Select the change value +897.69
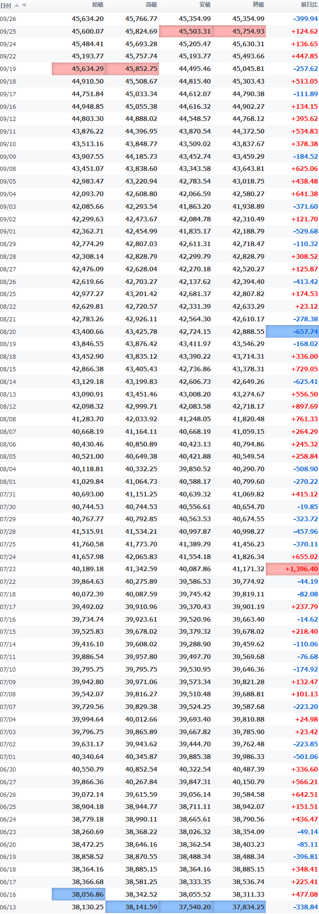319x914 pixels. (305, 407)
